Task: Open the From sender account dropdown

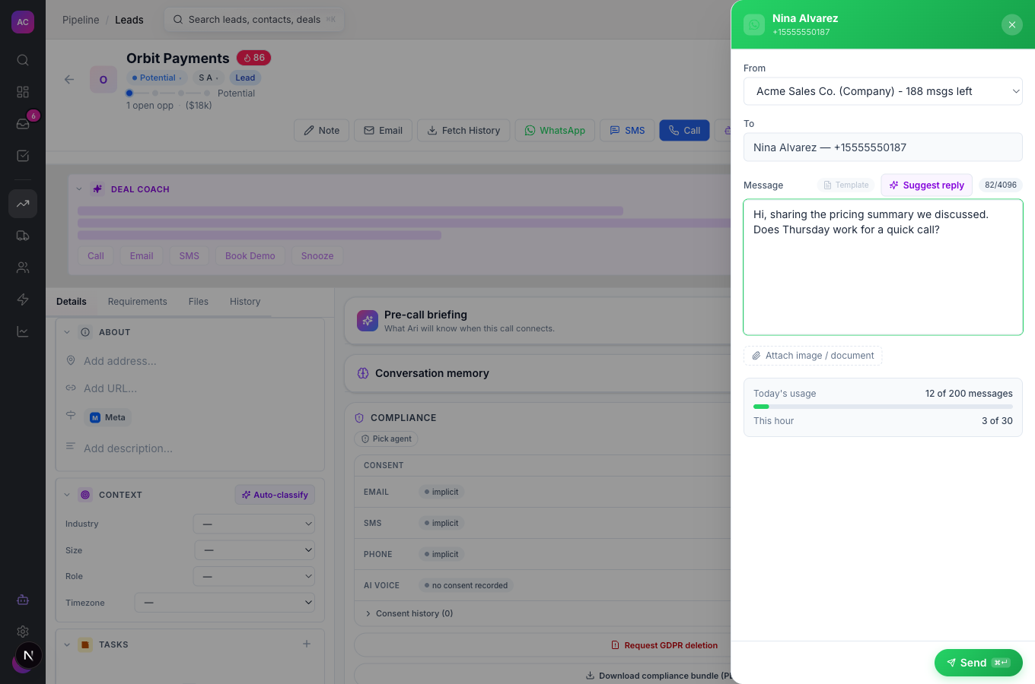Action: click(x=883, y=91)
